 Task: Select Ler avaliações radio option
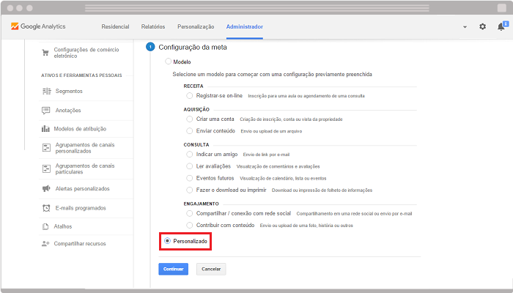(x=189, y=166)
